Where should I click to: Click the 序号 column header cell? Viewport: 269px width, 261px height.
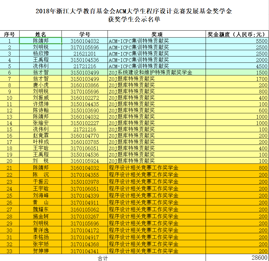[x=9, y=34]
